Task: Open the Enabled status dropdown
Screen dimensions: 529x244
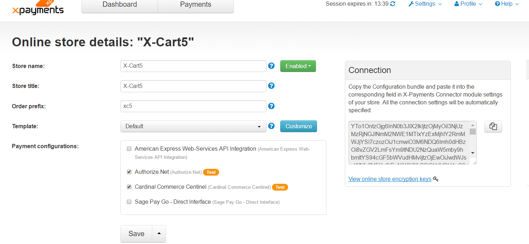Action: 298,66
